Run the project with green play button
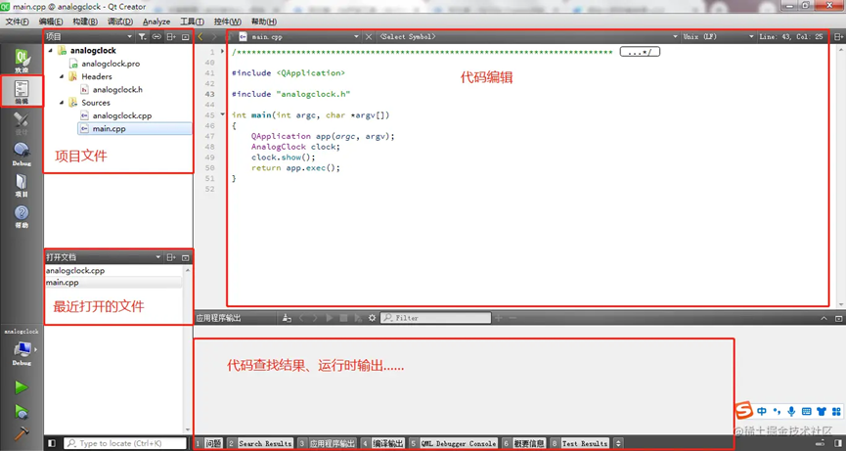 [22, 386]
